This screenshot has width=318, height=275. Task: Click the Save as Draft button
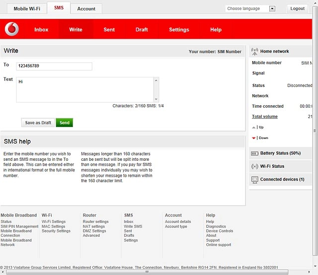click(38, 123)
